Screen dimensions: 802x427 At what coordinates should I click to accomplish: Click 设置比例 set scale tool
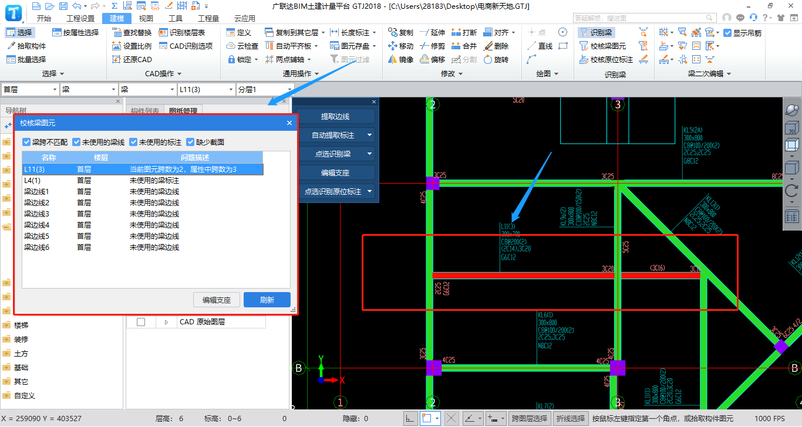point(132,46)
